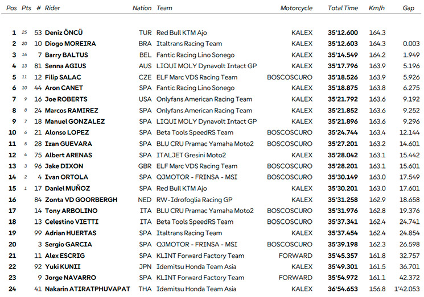
Task: Click Senna AGIUS in fourth place
Action: tap(67, 66)
